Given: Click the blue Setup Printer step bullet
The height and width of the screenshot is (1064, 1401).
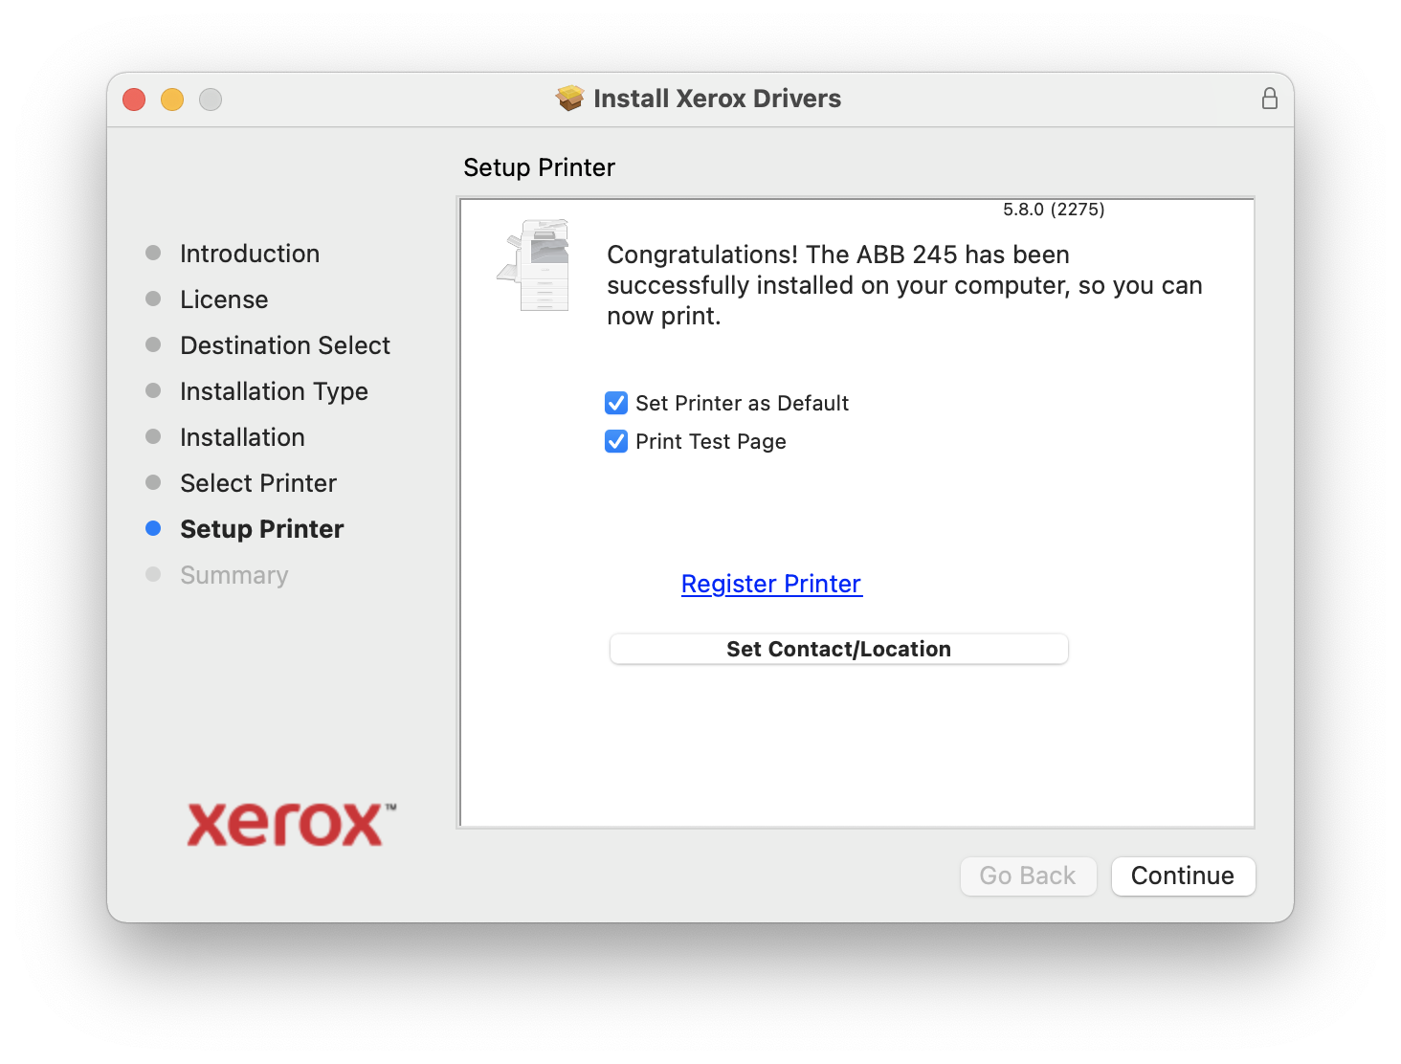Looking at the screenshot, I should [x=153, y=529].
